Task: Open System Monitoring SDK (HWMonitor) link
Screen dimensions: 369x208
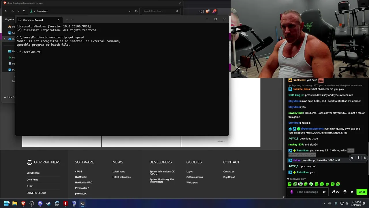Action: coord(162,181)
